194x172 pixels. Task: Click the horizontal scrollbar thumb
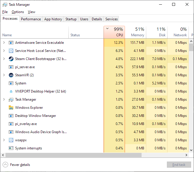point(73,155)
